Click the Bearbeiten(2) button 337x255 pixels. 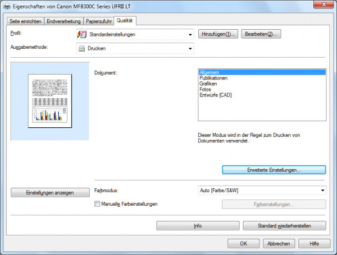click(261, 35)
